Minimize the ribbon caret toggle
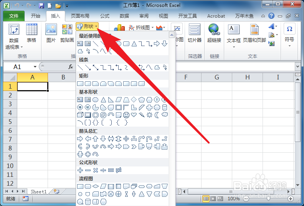The height and width of the screenshot is (206, 304). [263, 16]
